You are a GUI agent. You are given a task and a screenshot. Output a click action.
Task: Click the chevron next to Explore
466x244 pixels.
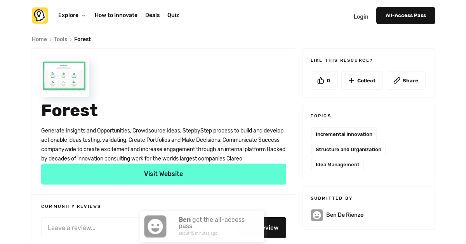[x=83, y=16]
